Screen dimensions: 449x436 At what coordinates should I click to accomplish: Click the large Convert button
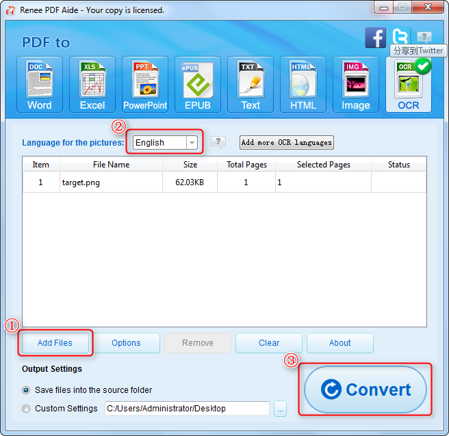(365, 390)
